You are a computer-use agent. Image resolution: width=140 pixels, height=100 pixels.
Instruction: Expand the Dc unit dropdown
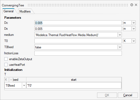(134, 23)
